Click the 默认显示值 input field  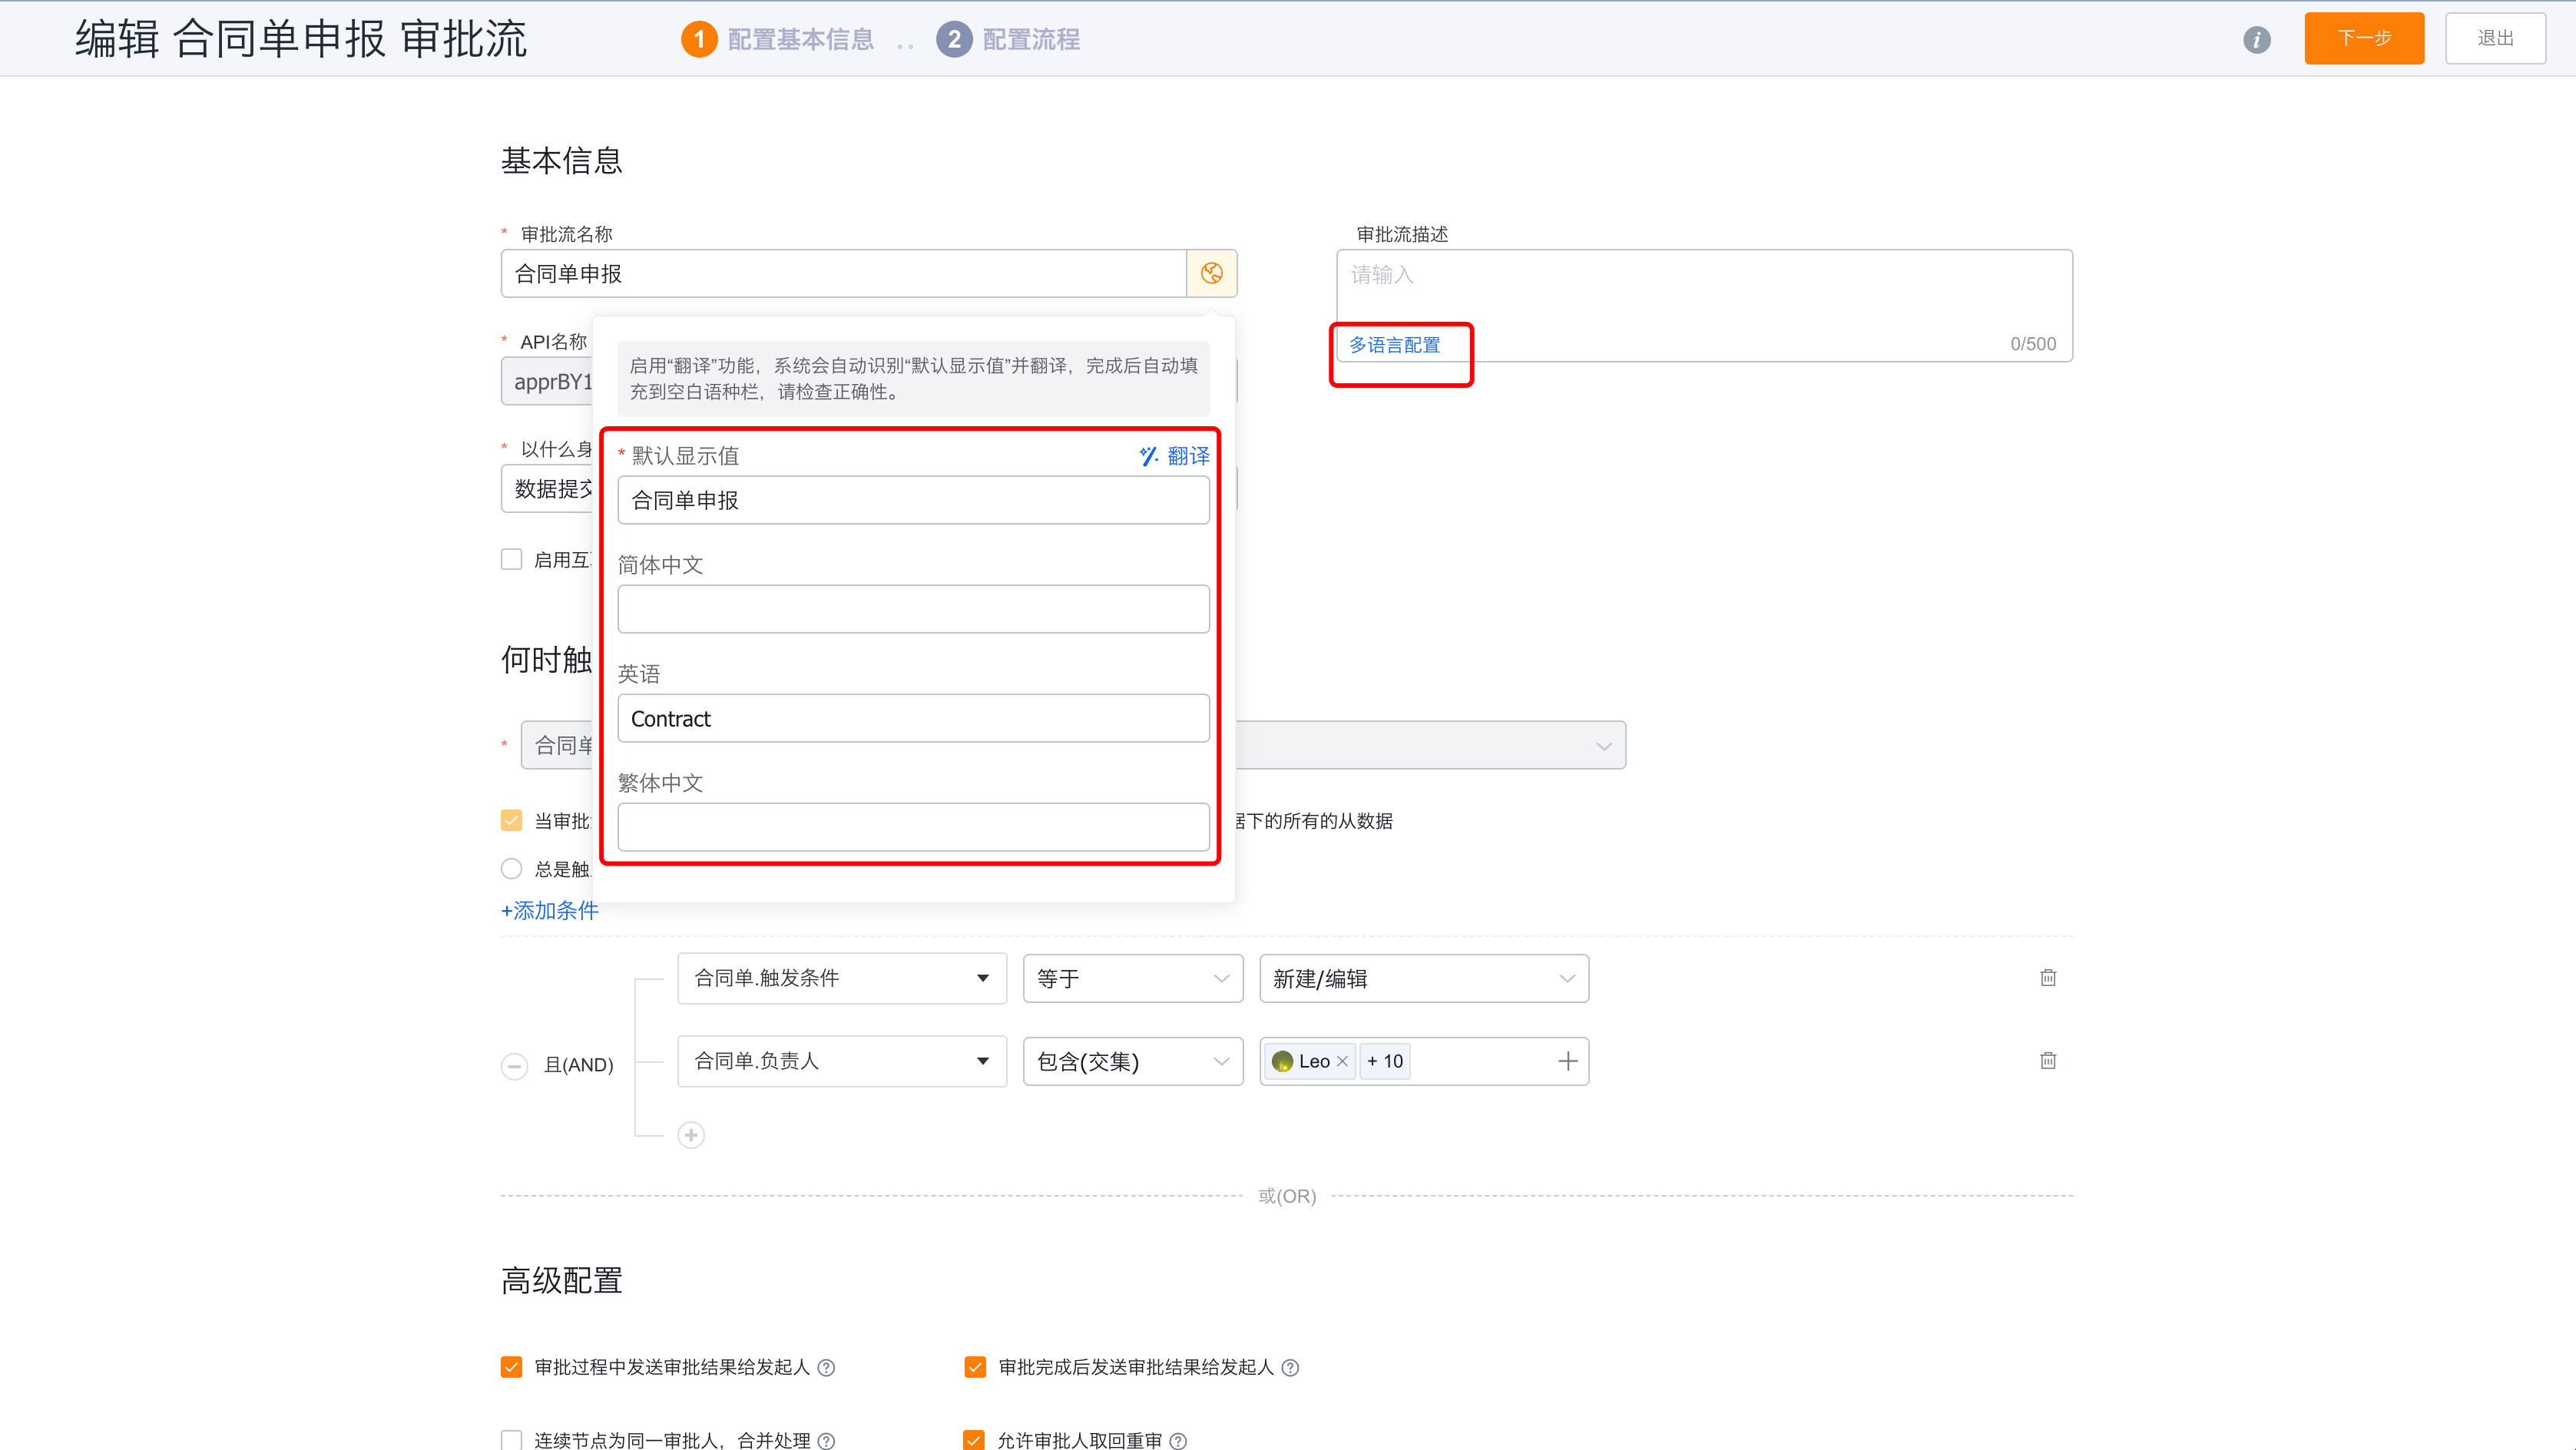click(913, 500)
